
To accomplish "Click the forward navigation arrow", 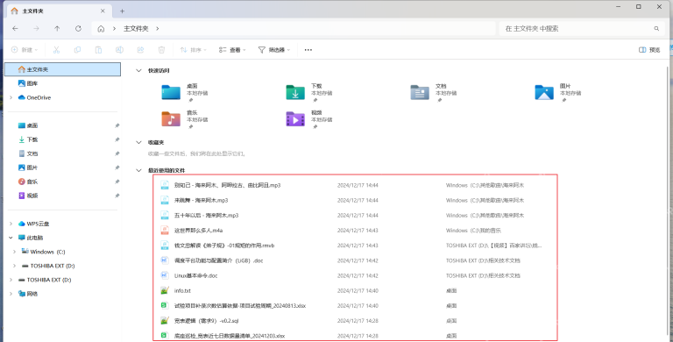I will click(x=37, y=28).
